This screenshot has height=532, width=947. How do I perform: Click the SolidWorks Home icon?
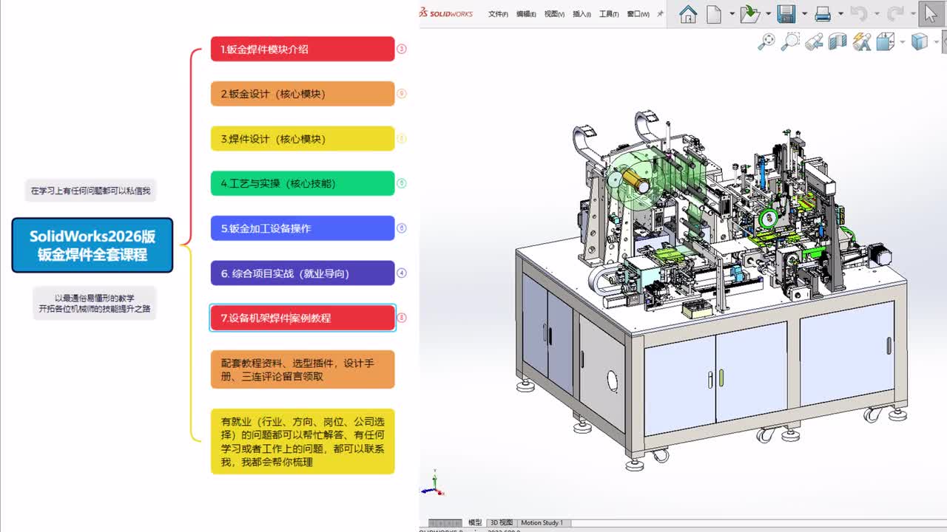tap(688, 14)
